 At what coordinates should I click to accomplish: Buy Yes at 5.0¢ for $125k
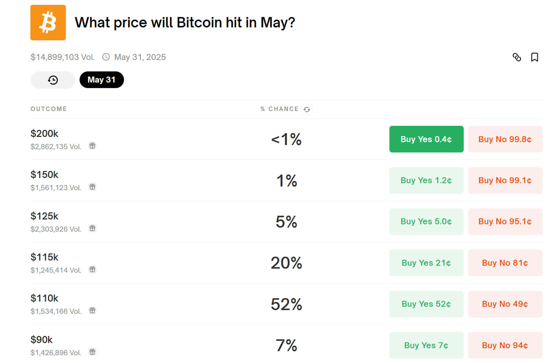(426, 222)
